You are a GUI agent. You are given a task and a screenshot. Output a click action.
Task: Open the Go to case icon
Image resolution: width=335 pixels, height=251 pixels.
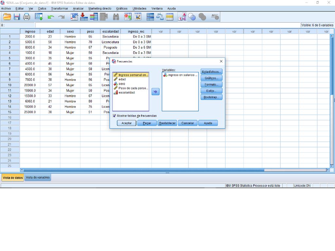(x=74, y=17)
